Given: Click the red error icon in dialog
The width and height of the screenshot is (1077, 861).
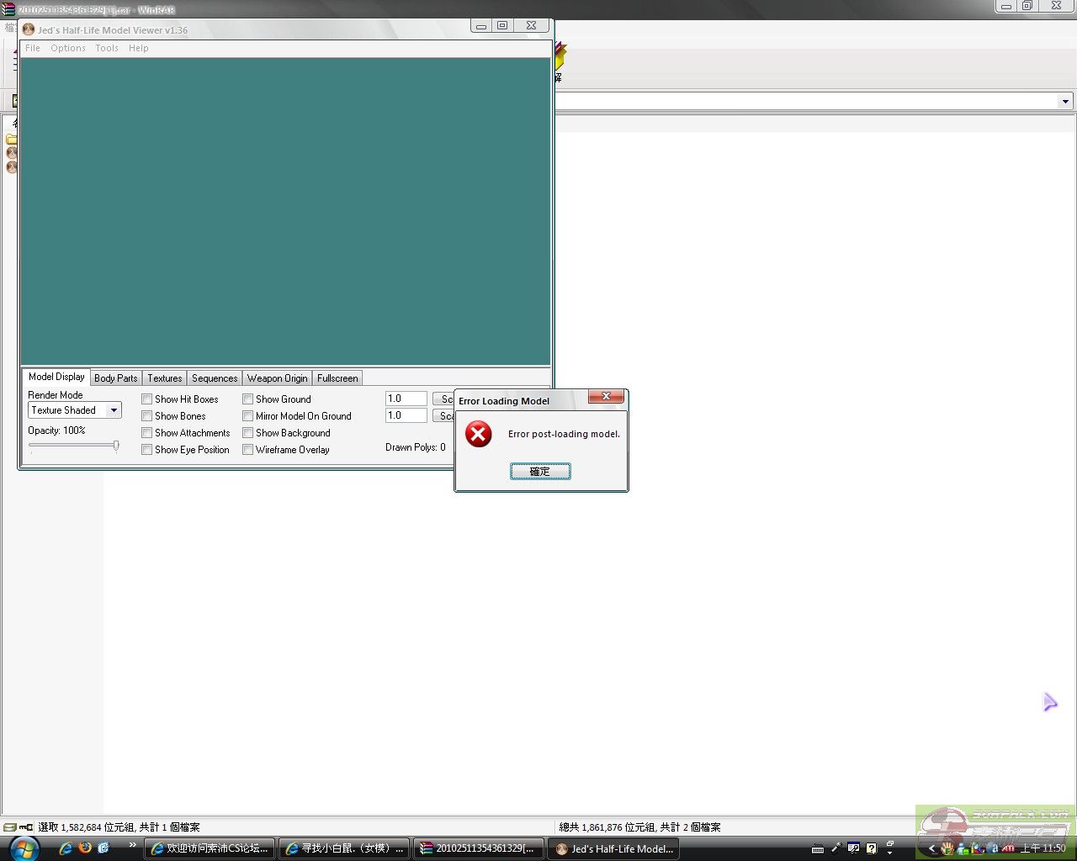Looking at the screenshot, I should pos(478,435).
